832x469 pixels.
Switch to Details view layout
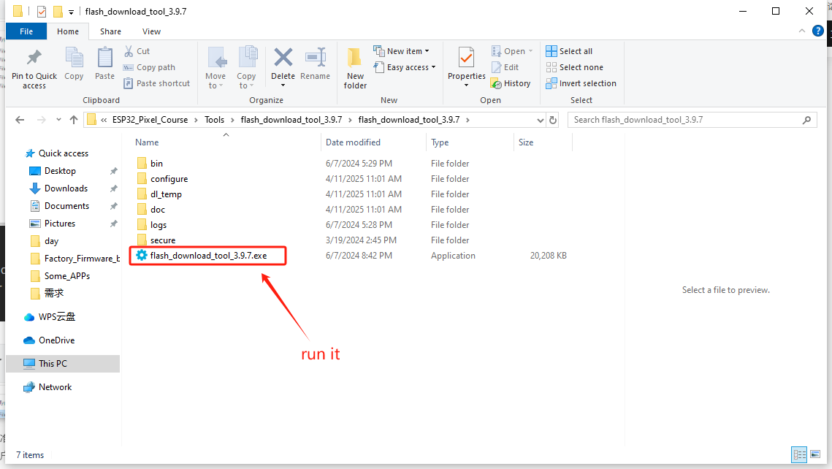click(x=799, y=454)
